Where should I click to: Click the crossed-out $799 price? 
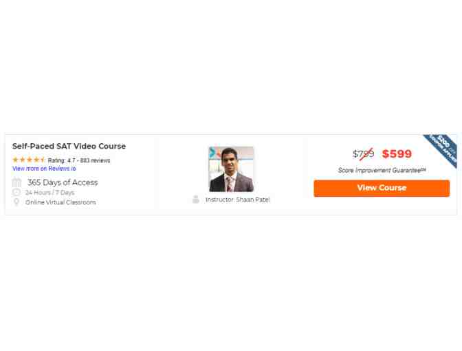363,154
